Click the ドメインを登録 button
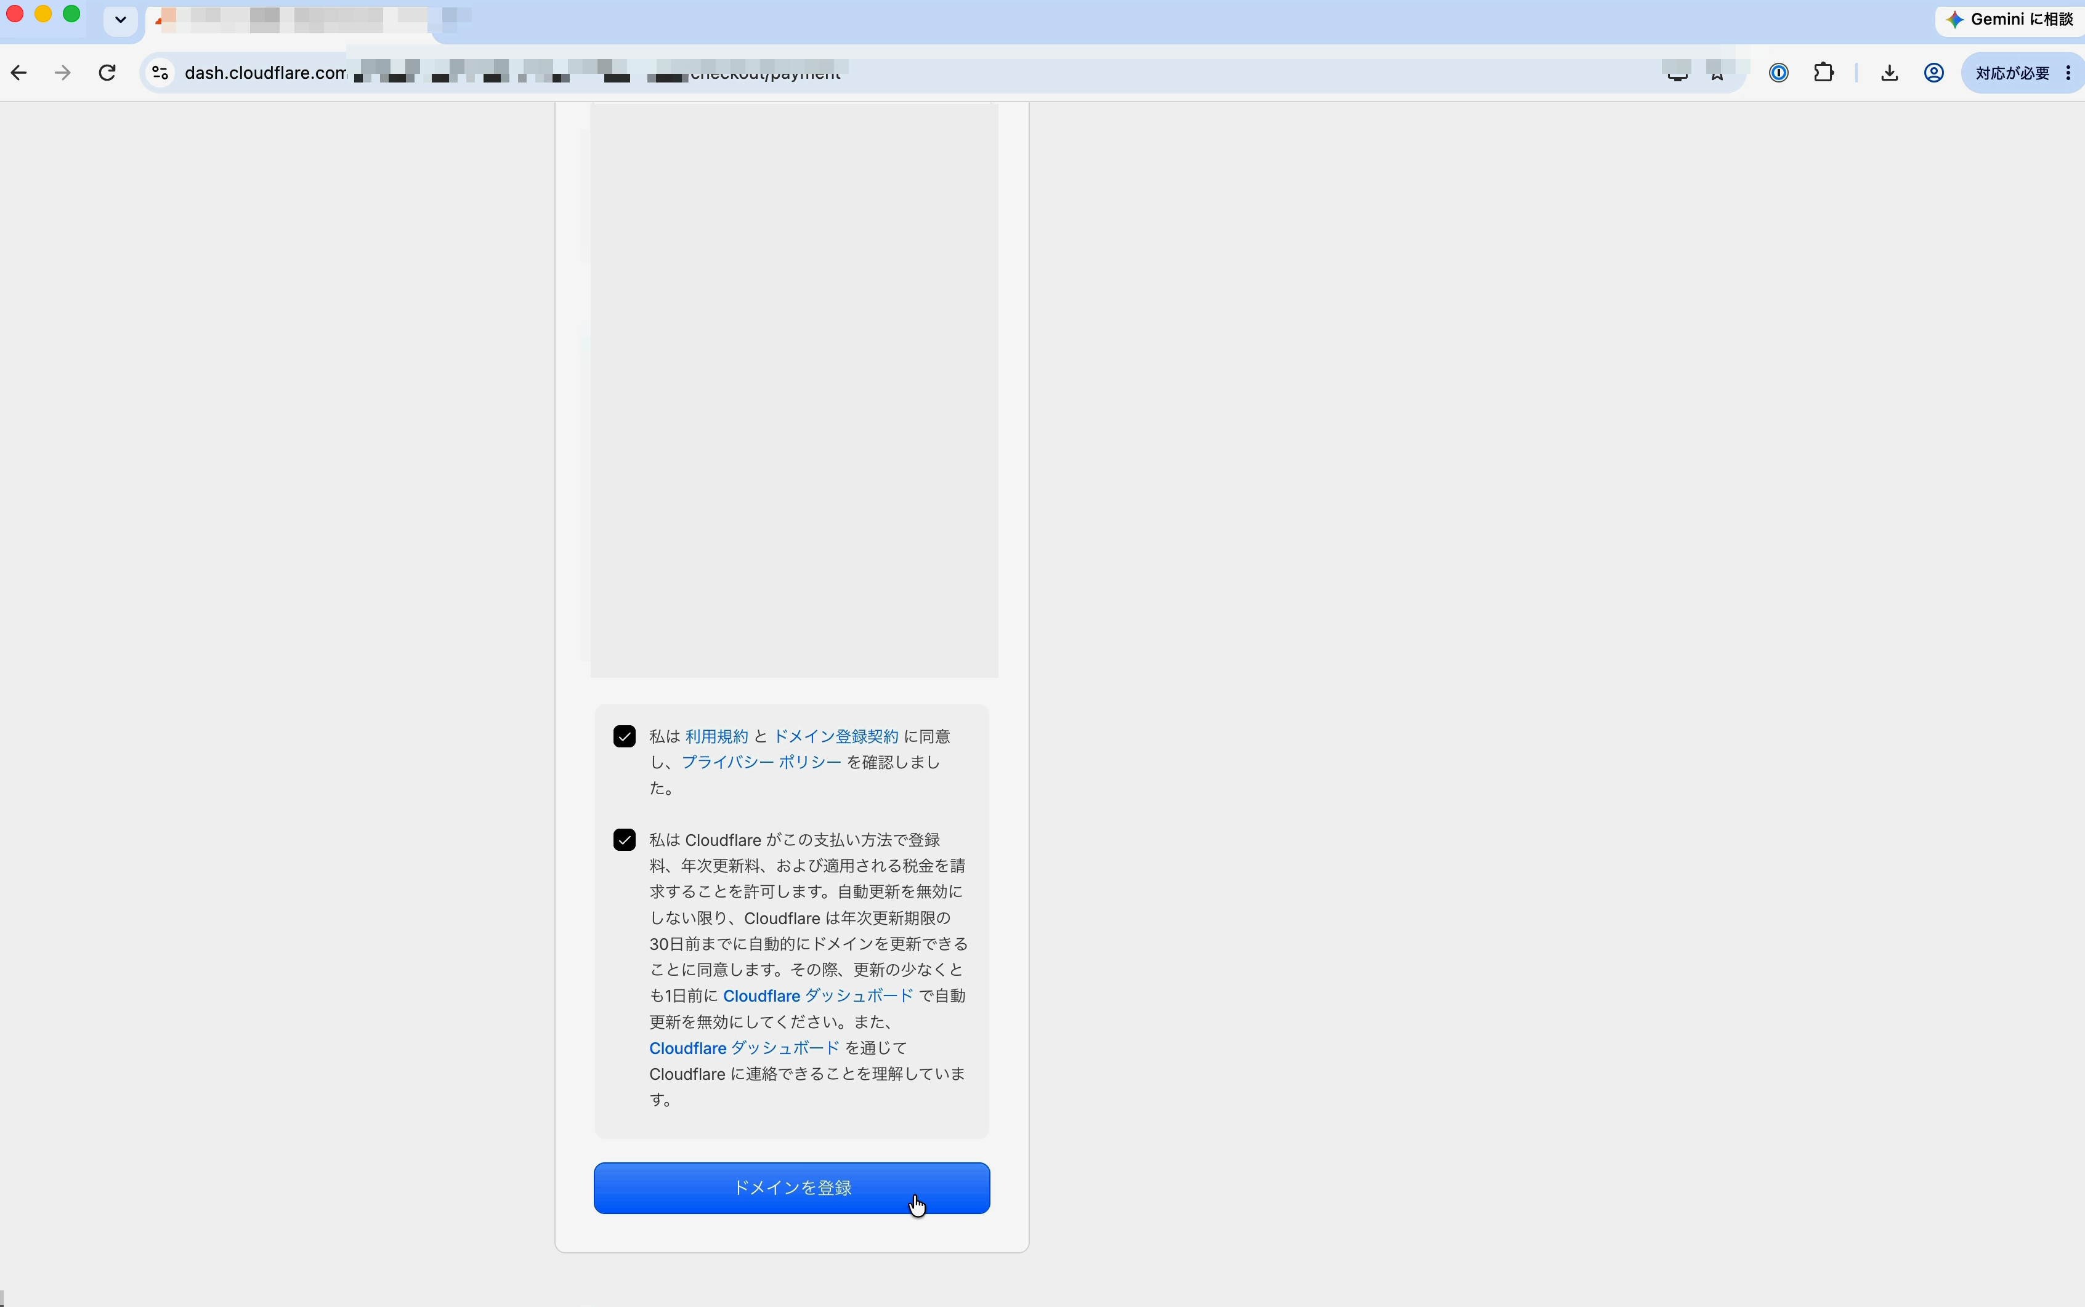The image size is (2085, 1307). (792, 1188)
